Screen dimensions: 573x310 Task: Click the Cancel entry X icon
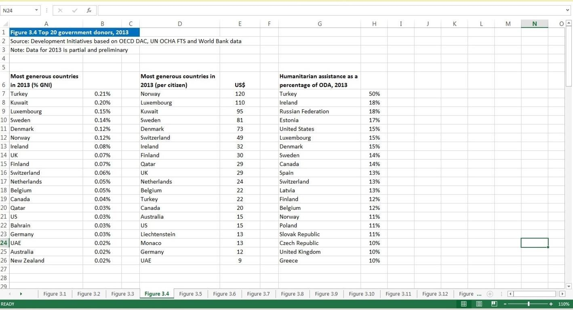[x=60, y=10]
